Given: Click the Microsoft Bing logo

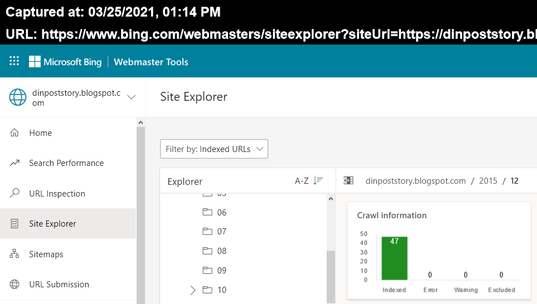Looking at the screenshot, I should click(x=65, y=62).
